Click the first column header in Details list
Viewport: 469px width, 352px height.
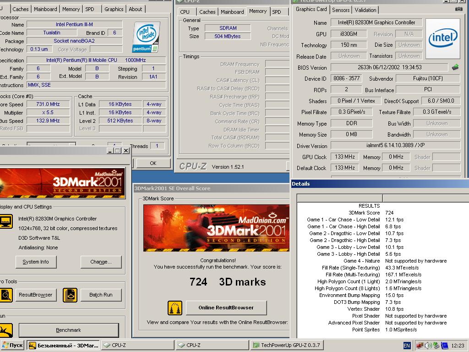(340, 198)
